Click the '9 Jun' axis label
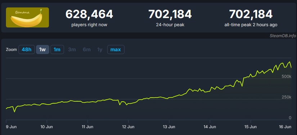297x135 pixels. click(x=12, y=127)
